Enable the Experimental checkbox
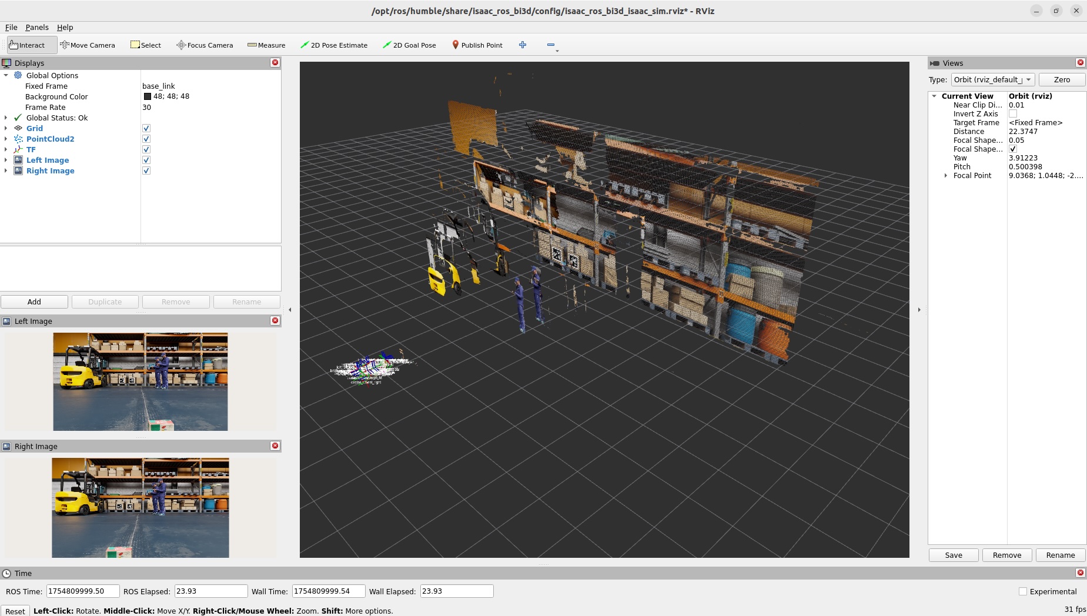 pyautogui.click(x=1023, y=591)
